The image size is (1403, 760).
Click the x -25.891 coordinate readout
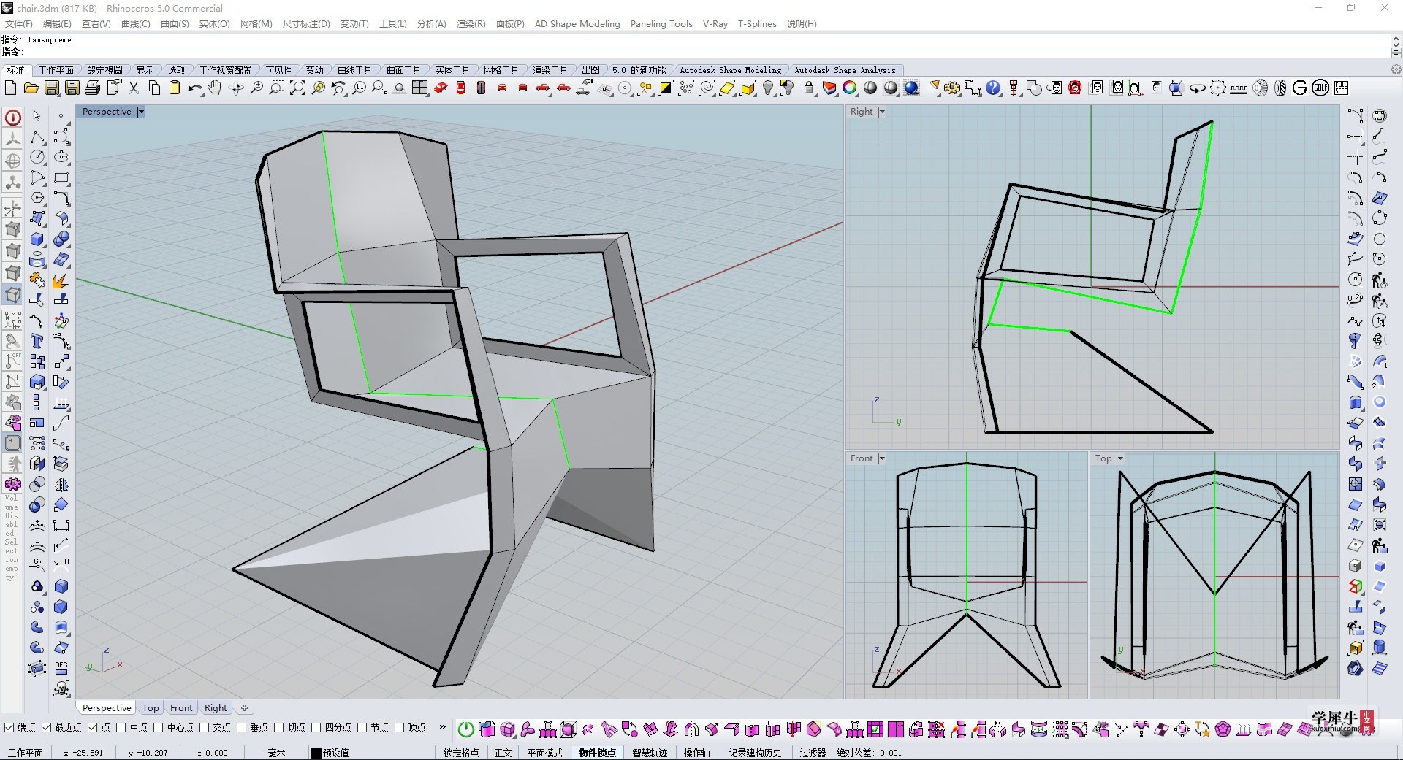84,753
